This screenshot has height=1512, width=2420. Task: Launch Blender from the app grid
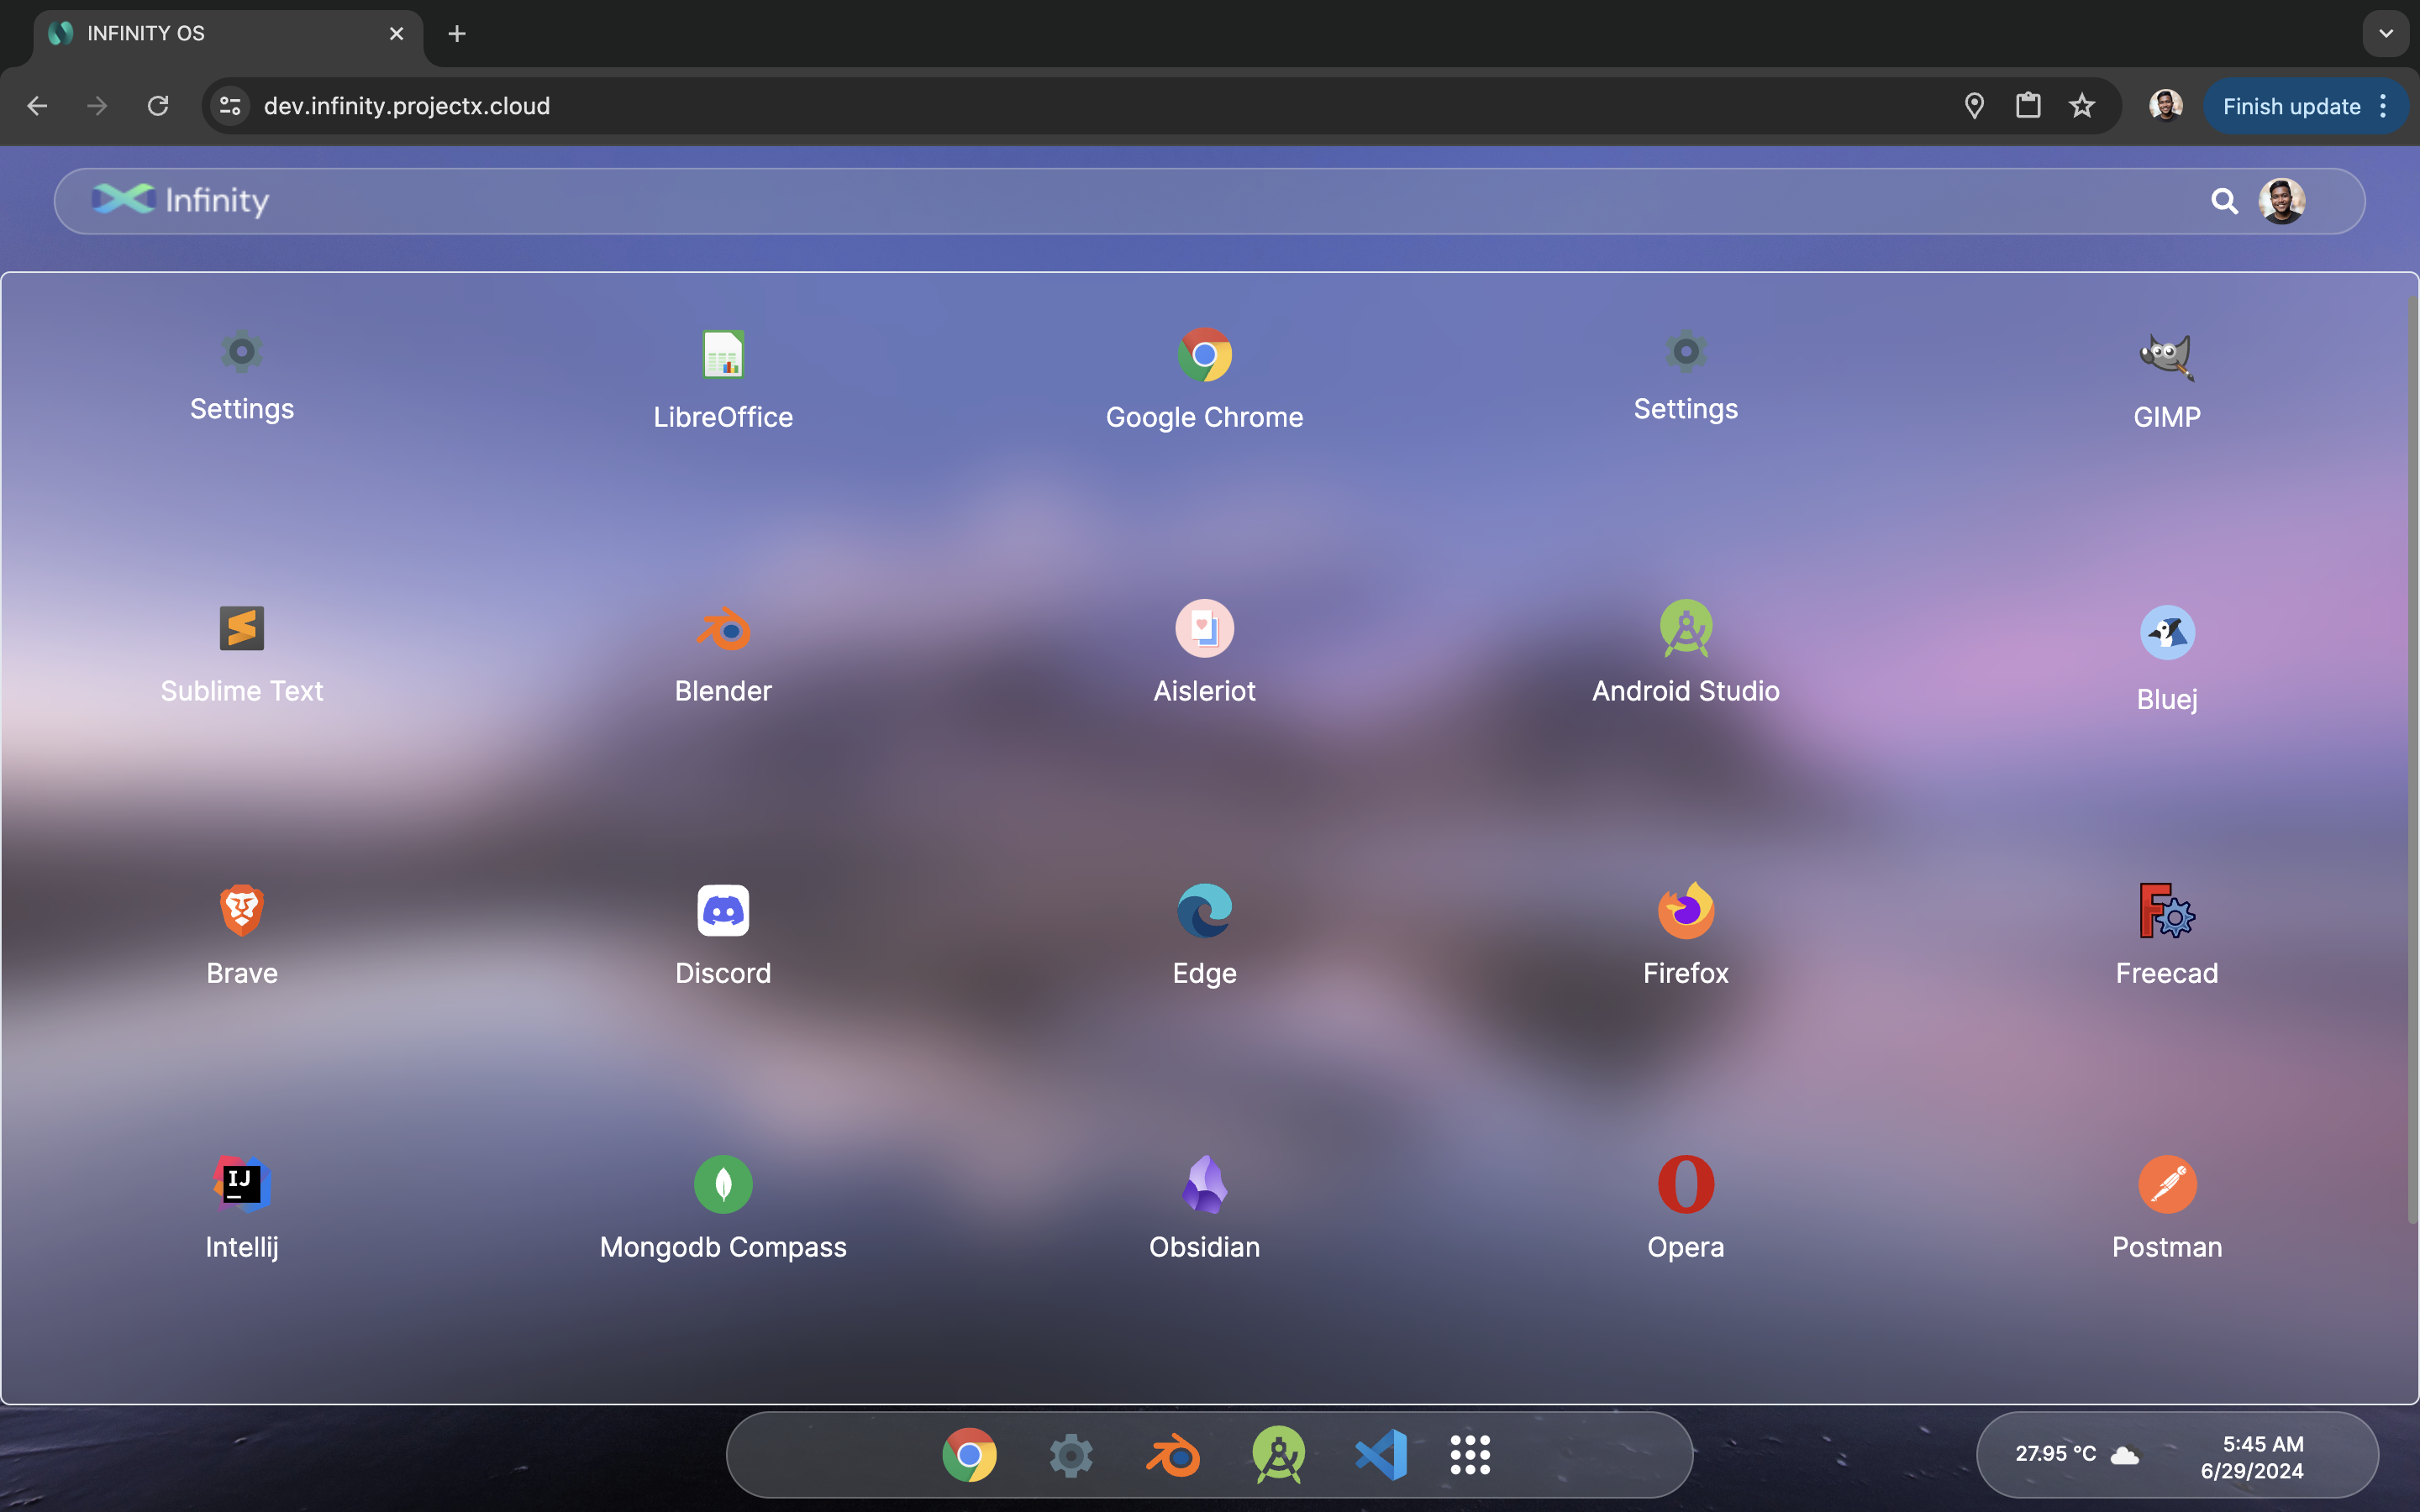tap(723, 655)
